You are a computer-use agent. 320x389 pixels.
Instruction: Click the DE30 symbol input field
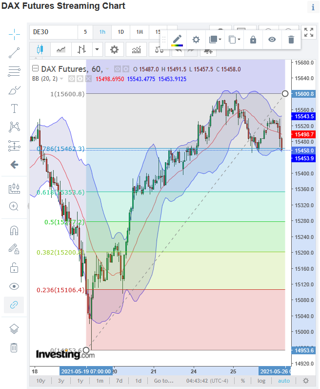click(x=54, y=32)
